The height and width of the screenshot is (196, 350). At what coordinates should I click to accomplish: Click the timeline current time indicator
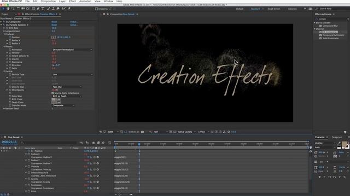(x=139, y=144)
